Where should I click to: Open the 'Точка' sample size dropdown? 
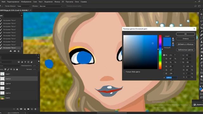point(23,6)
